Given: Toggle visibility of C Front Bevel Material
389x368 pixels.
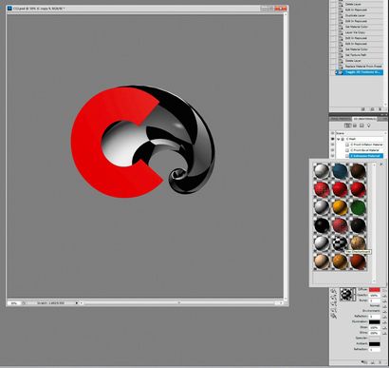Looking at the screenshot, I should pos(332,150).
